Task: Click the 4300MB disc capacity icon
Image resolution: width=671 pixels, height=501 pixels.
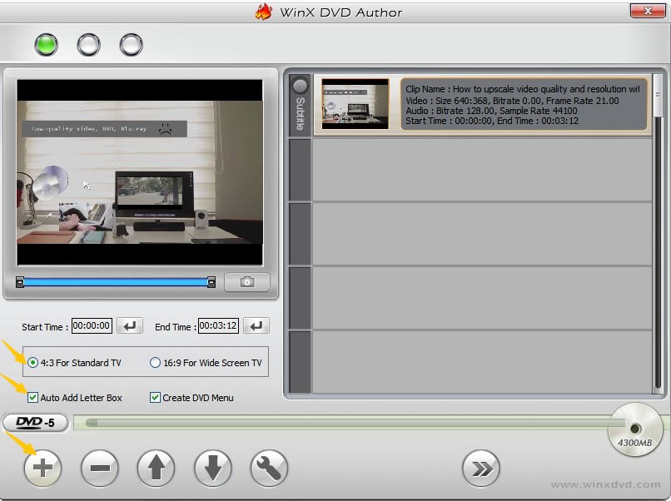Action: (635, 429)
